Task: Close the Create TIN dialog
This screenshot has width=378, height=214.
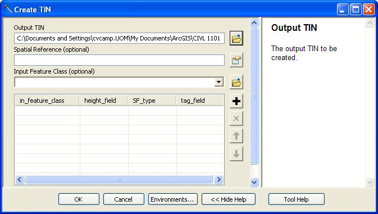Action: tap(368, 10)
